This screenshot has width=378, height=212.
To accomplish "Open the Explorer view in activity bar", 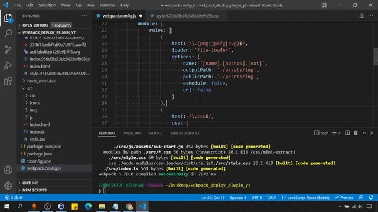I will [8, 18].
